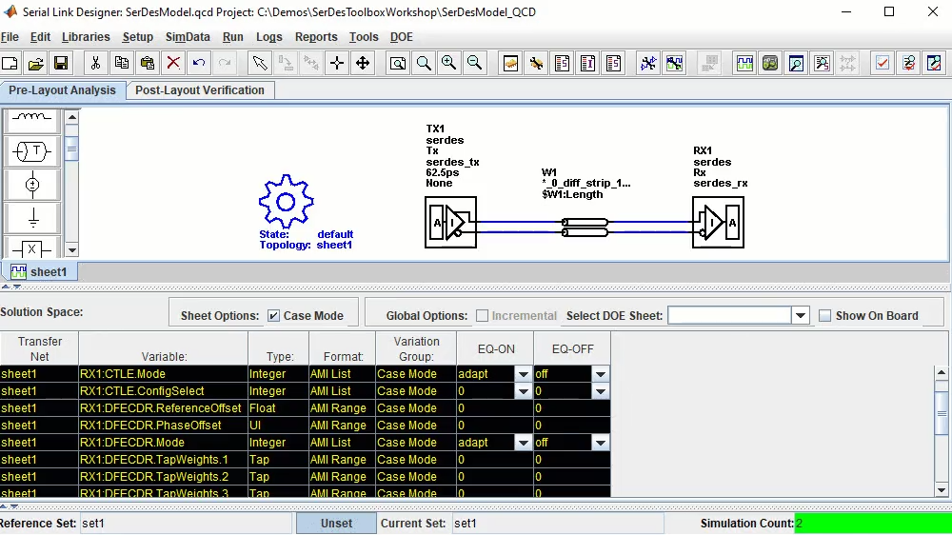Screen dimensions: 952x535
Task: Open EQ-OFF dropdown for RX1:DFECDR.Mode
Action: [x=601, y=443]
